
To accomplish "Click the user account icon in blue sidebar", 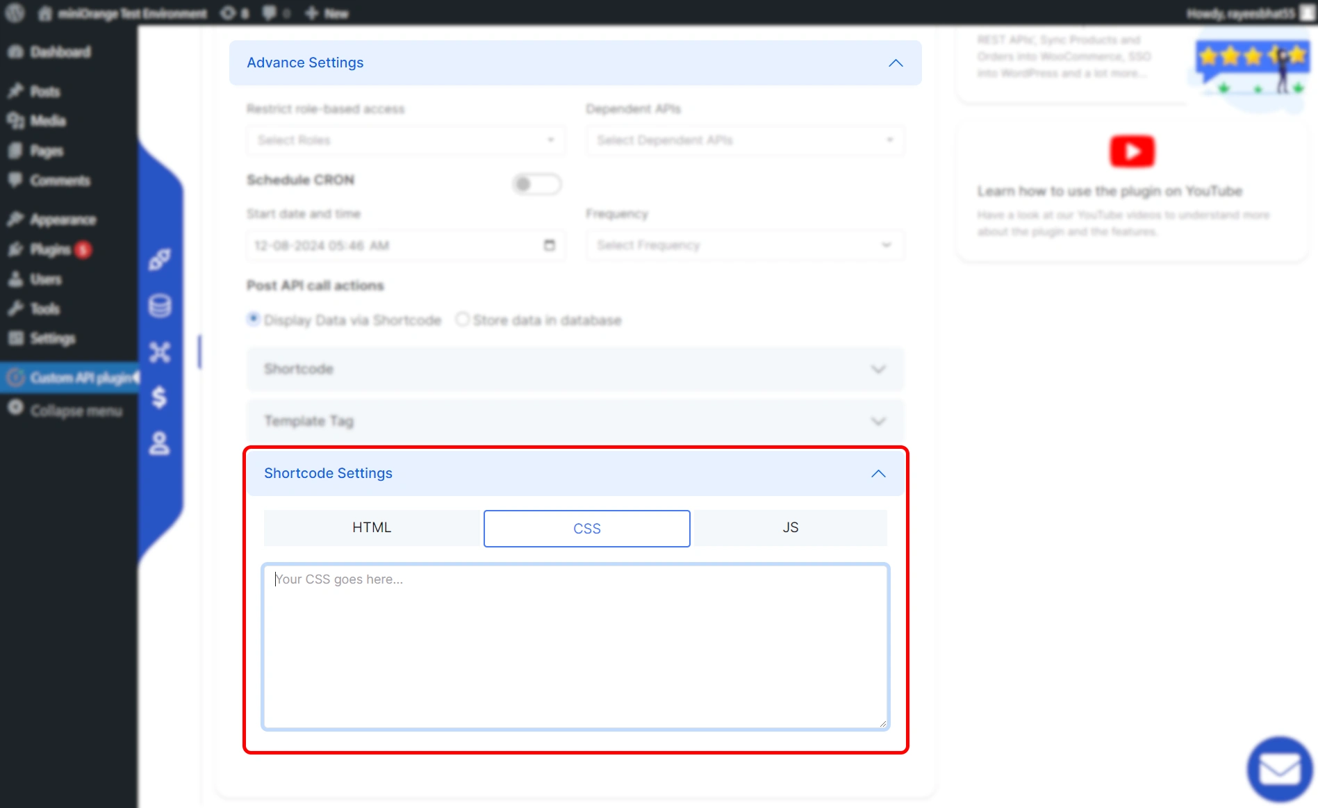I will click(160, 443).
